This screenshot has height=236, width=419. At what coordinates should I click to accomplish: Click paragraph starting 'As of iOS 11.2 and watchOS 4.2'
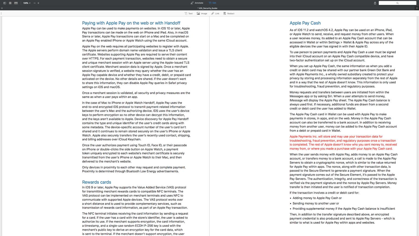pyautogui.click(x=342, y=38)
